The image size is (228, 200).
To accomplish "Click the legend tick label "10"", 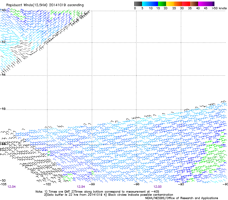I will click(x=151, y=8).
